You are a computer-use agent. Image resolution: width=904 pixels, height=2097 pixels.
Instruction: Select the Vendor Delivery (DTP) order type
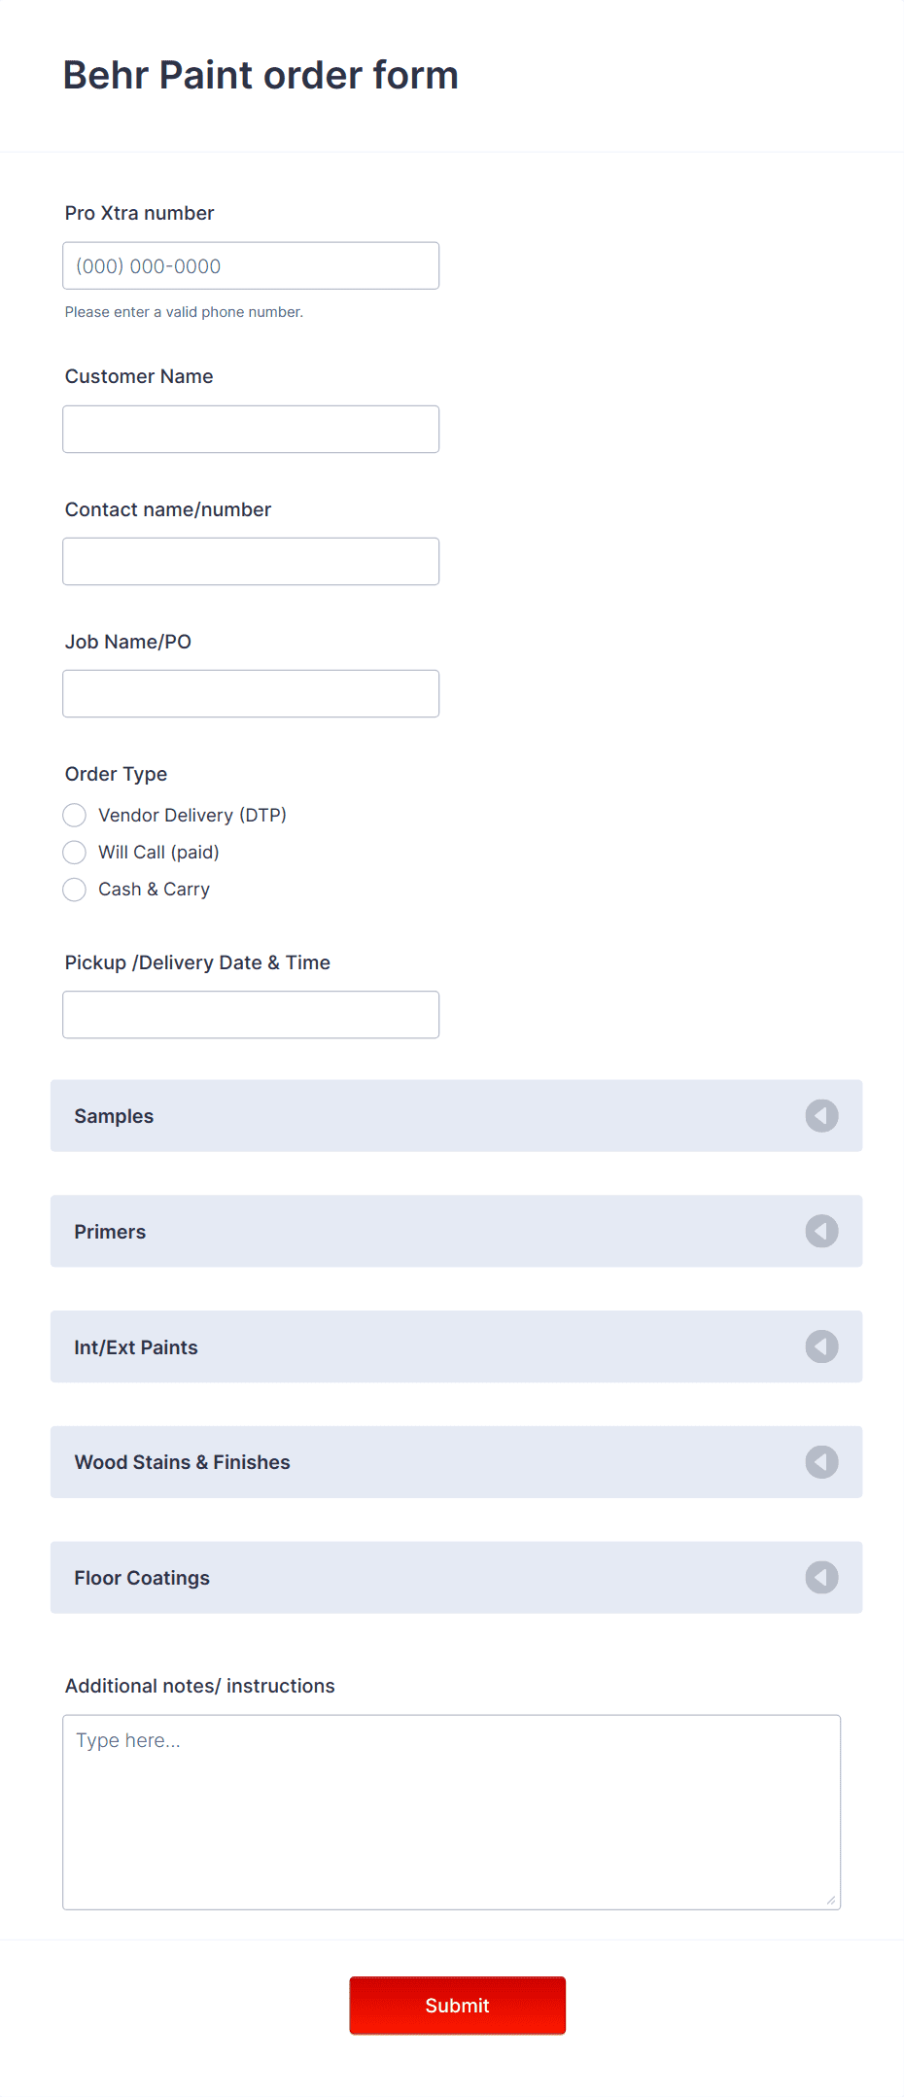(74, 815)
